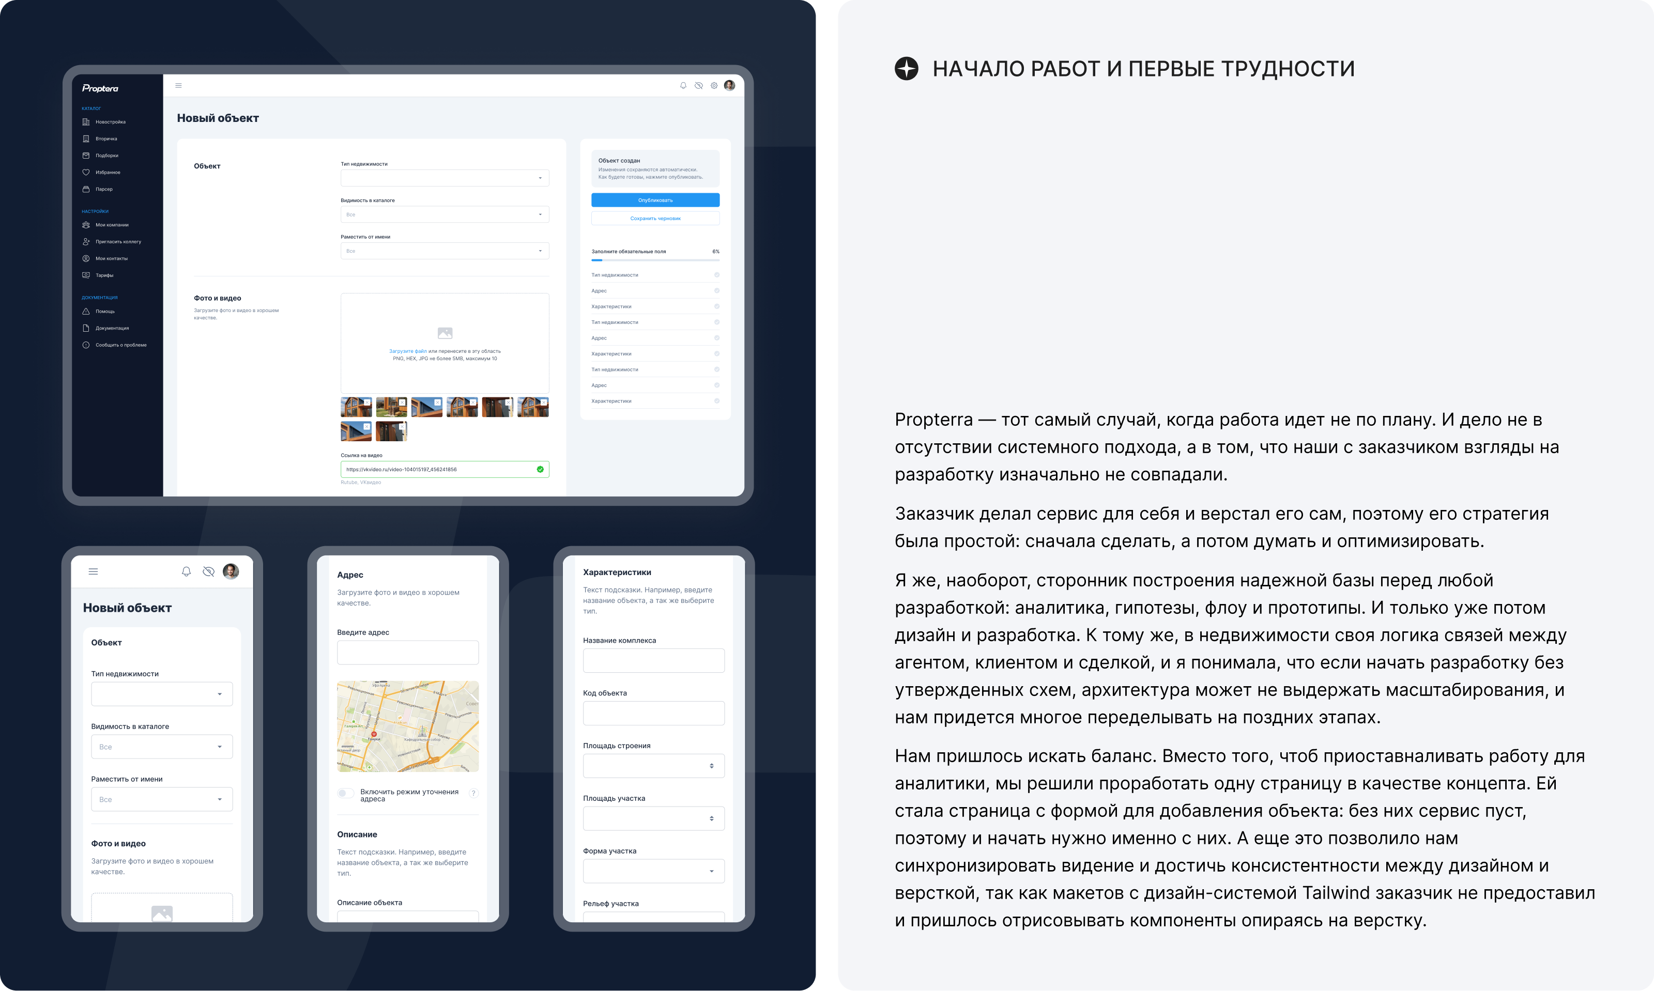The width and height of the screenshot is (1654, 991).
Task: Enable Включить режим уточнения адреса toggle
Action: click(x=347, y=793)
